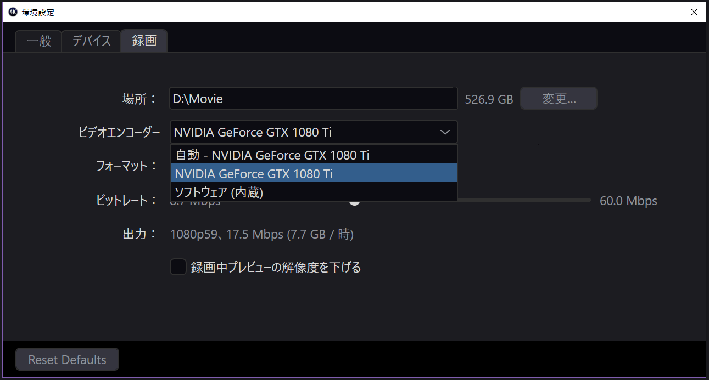The width and height of the screenshot is (709, 380).
Task: Select the 録画 tab
Action: pos(144,41)
